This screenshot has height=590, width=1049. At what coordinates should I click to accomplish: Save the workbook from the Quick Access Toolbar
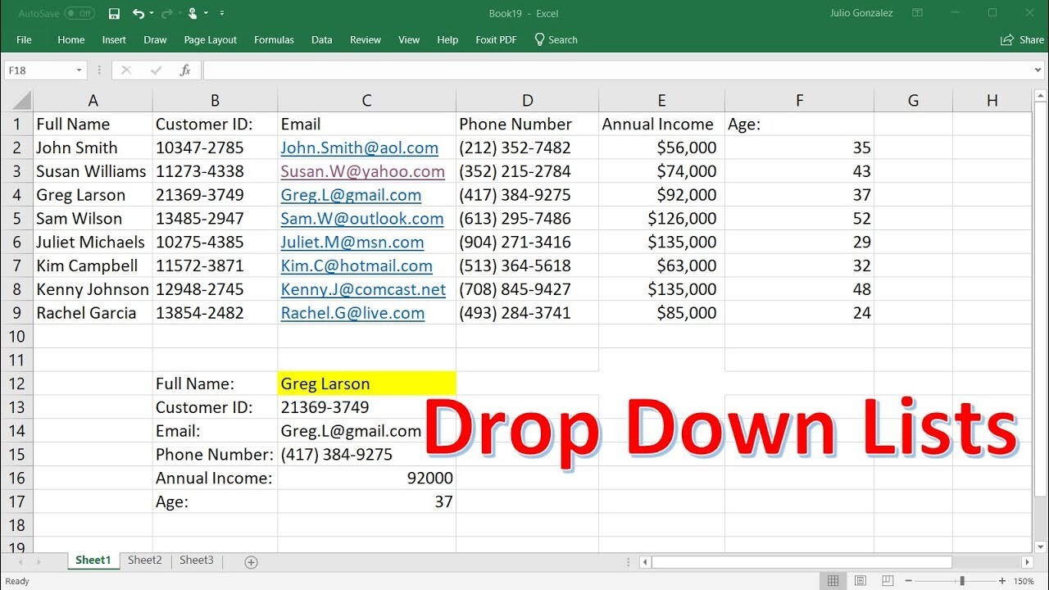pos(114,13)
